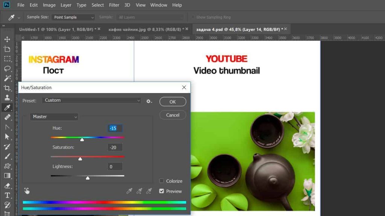Expand the tool preset picker arrow
This screenshot has width=385, height=216.
[19, 18]
